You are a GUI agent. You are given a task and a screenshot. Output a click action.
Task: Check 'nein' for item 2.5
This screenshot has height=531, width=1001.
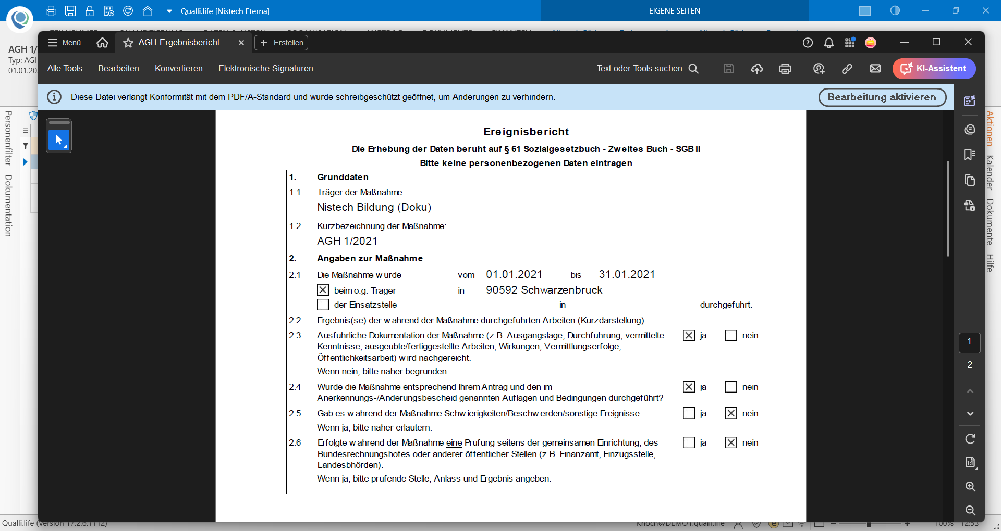(731, 413)
